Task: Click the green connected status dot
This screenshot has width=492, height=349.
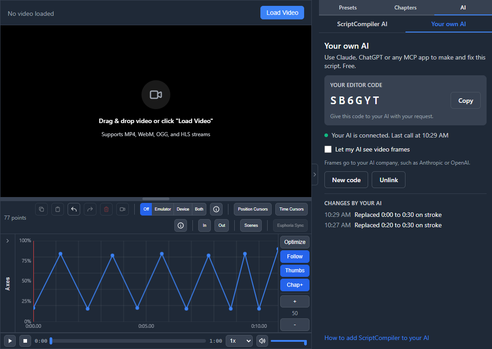Action: (x=326, y=135)
